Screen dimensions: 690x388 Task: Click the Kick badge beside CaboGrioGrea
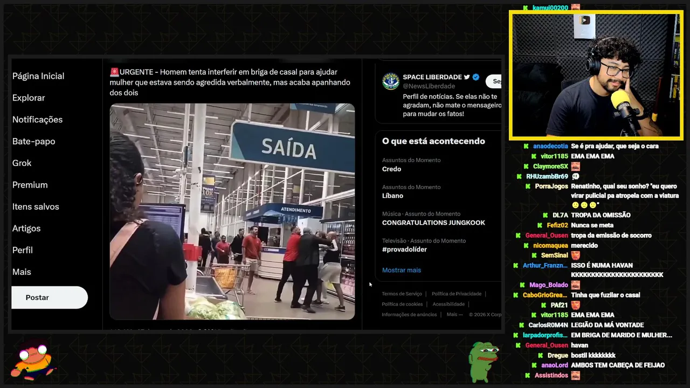click(x=516, y=295)
